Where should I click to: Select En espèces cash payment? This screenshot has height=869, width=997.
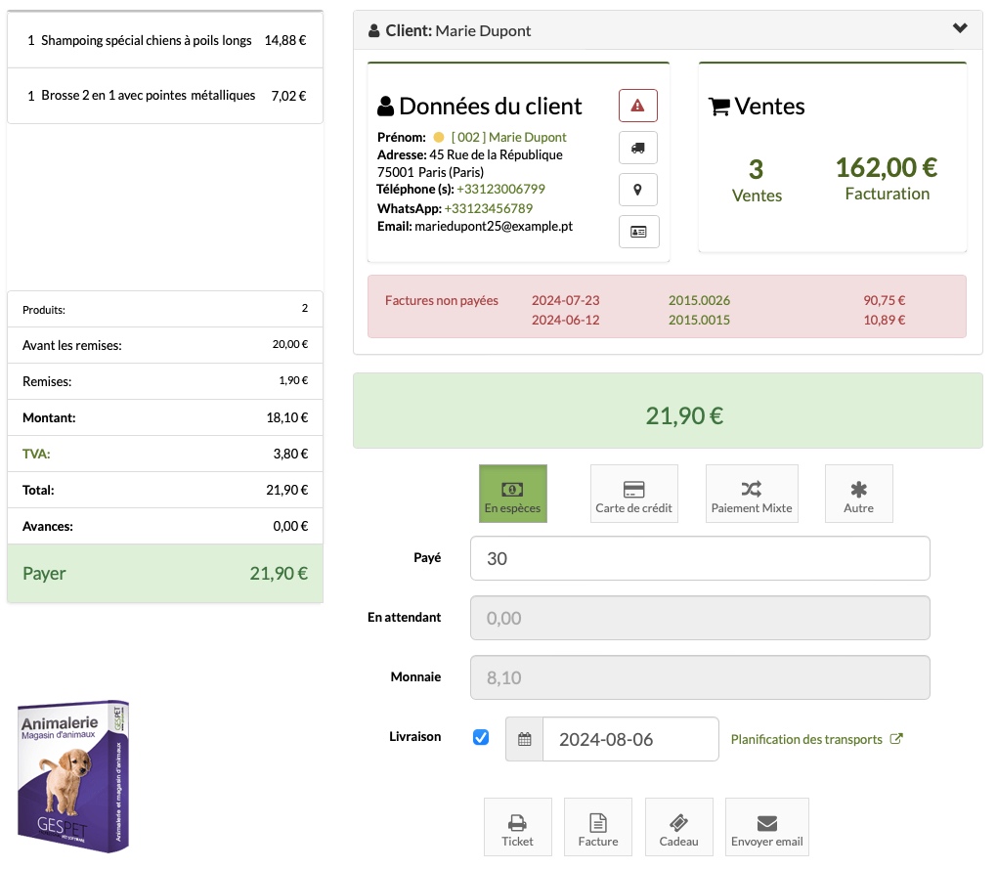tap(512, 494)
